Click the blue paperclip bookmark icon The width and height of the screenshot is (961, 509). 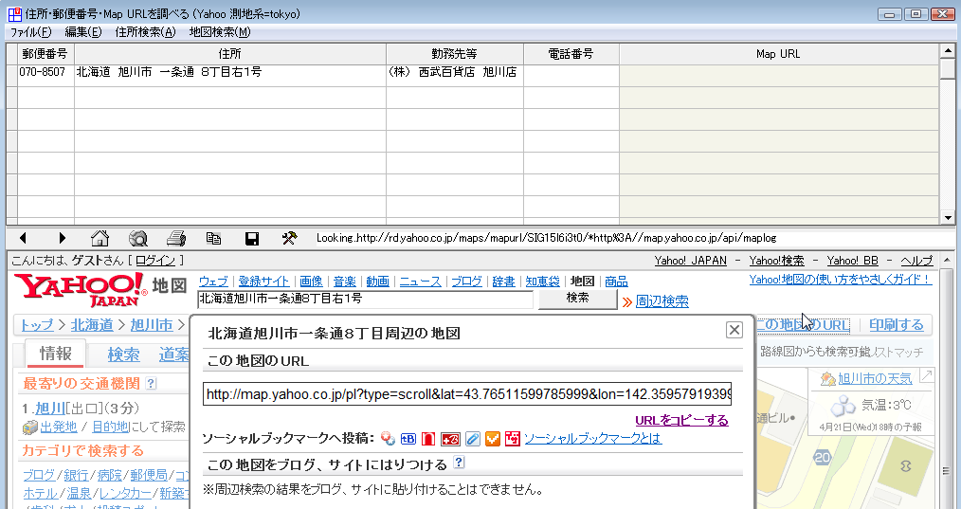472,439
